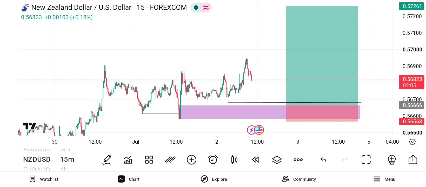Tap the compare symbols plus circle
The height and width of the screenshot is (187, 426).
(x=192, y=160)
